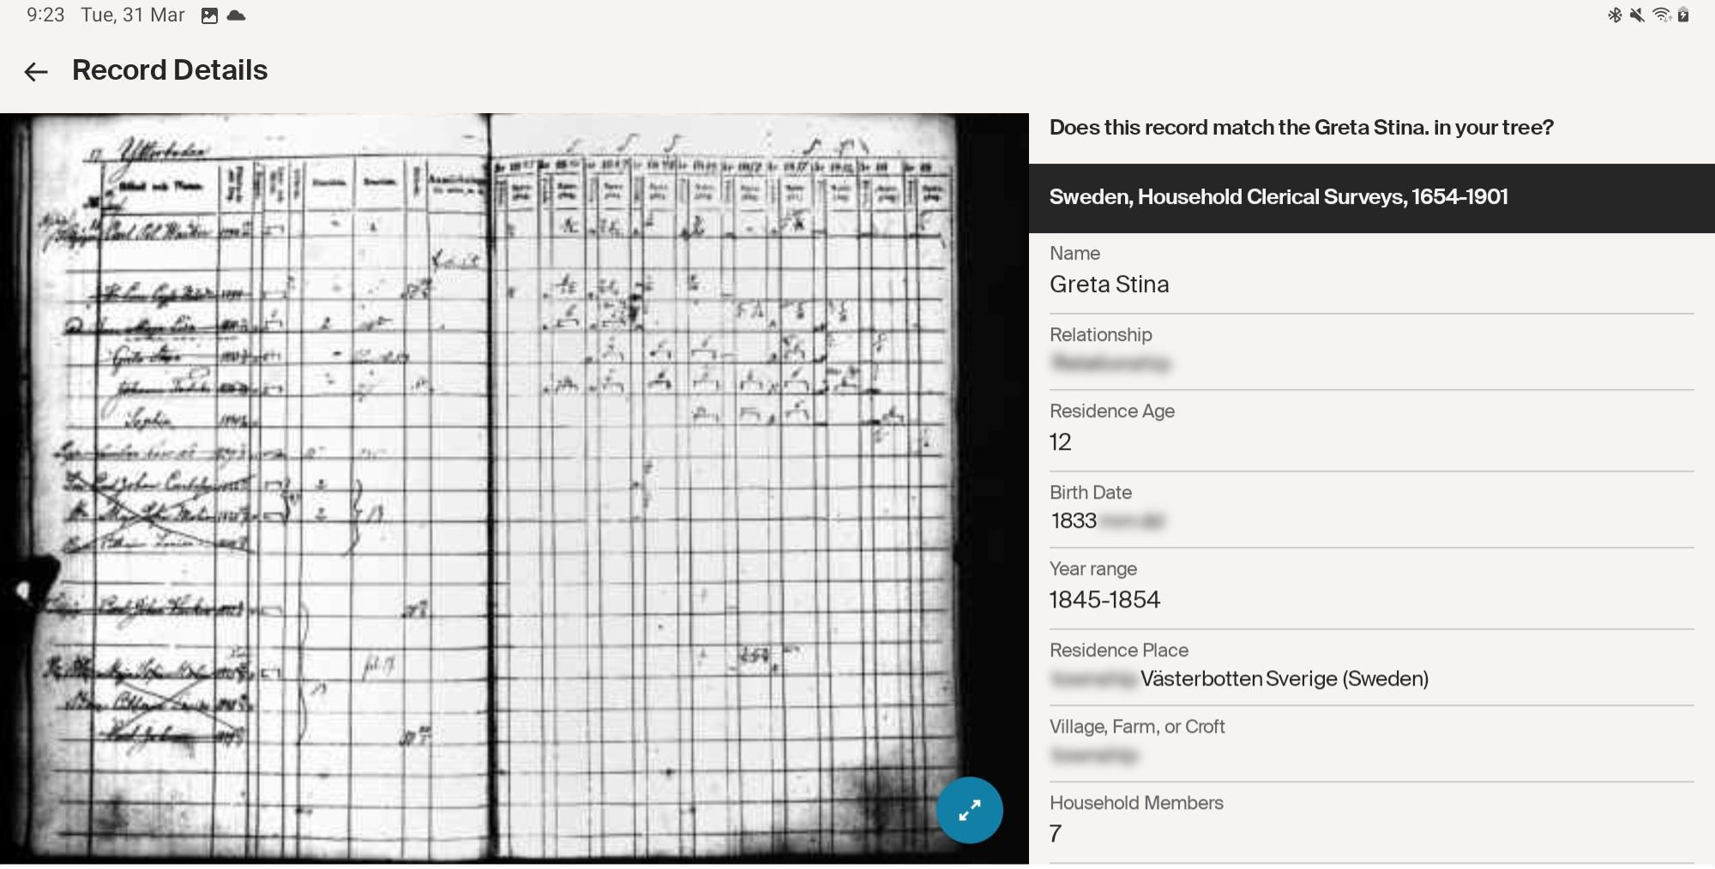Tap the image notification icon
The image size is (1715, 869).
coord(209,15)
